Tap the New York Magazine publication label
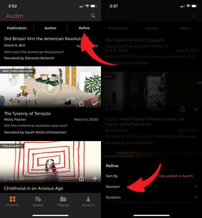The width and height of the screenshot is (202, 218). (18, 71)
